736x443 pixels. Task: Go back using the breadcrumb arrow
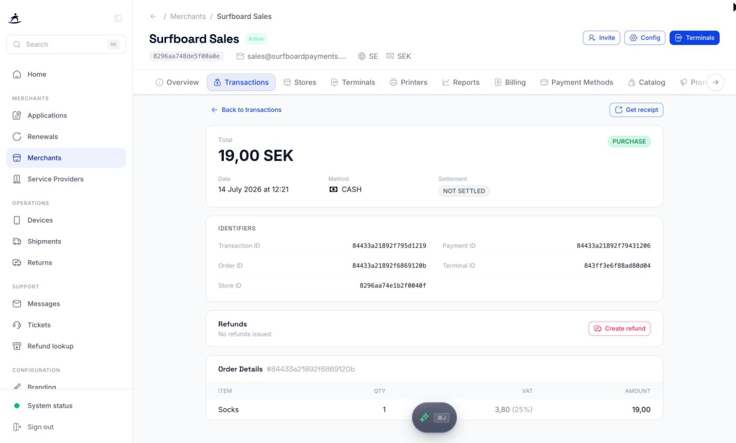click(x=153, y=16)
